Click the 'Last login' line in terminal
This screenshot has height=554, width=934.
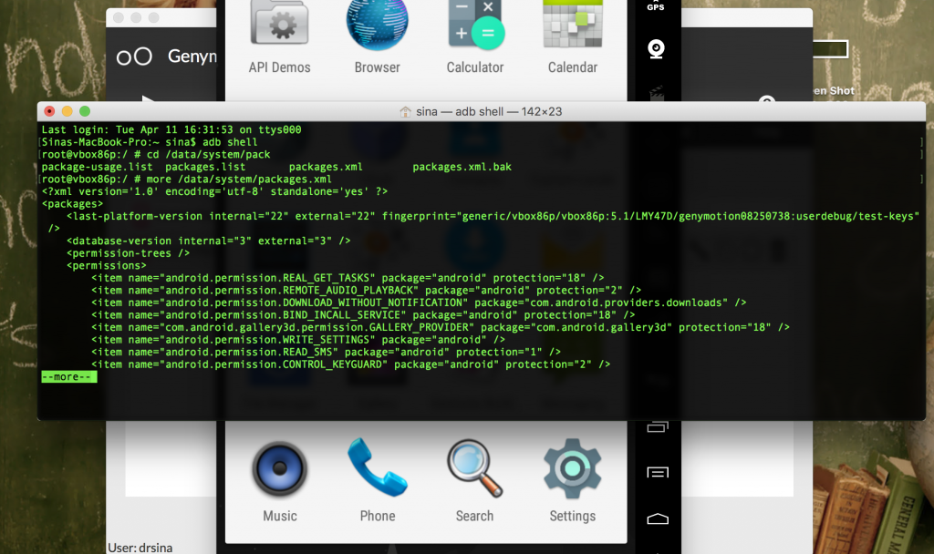click(171, 129)
